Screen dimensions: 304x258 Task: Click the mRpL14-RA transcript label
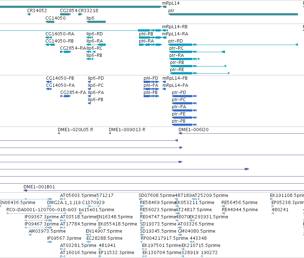pos(175,34)
